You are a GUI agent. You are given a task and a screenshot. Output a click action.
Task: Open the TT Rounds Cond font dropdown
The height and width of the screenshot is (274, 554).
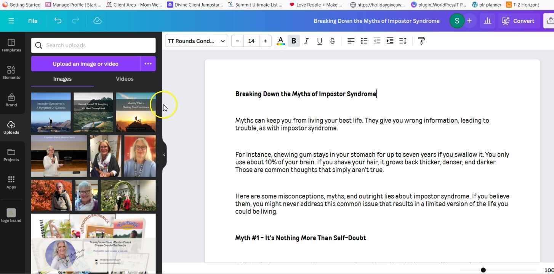(x=196, y=41)
